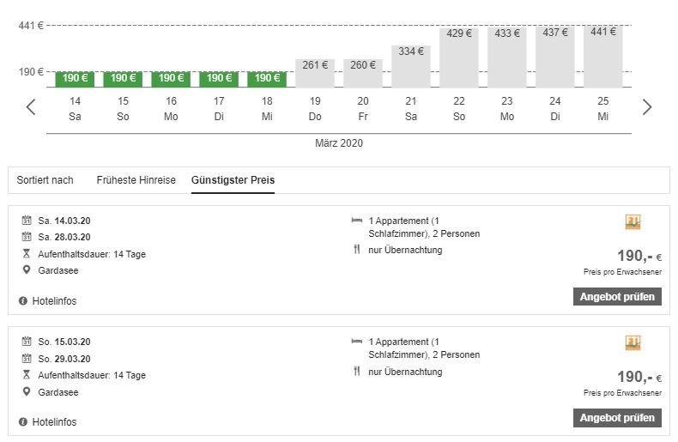Choose the 261 € bar for Thursday 19

[x=315, y=73]
